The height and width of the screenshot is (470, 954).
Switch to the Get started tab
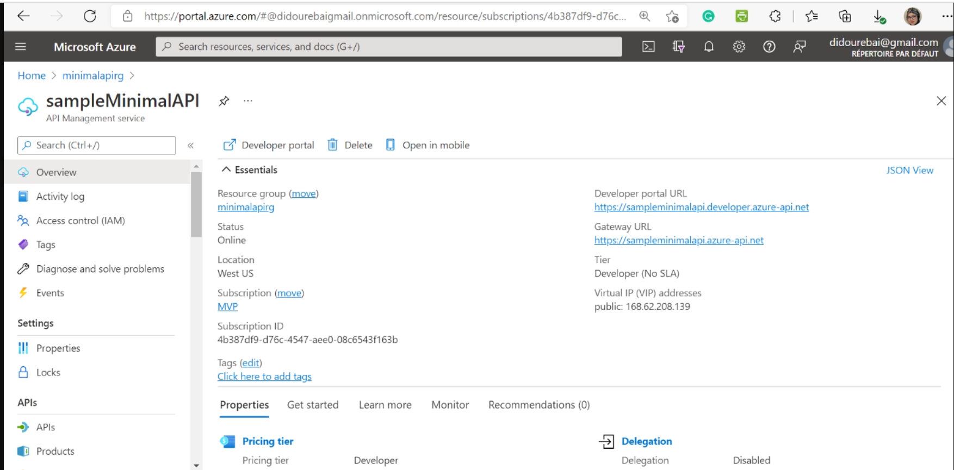[x=313, y=405]
